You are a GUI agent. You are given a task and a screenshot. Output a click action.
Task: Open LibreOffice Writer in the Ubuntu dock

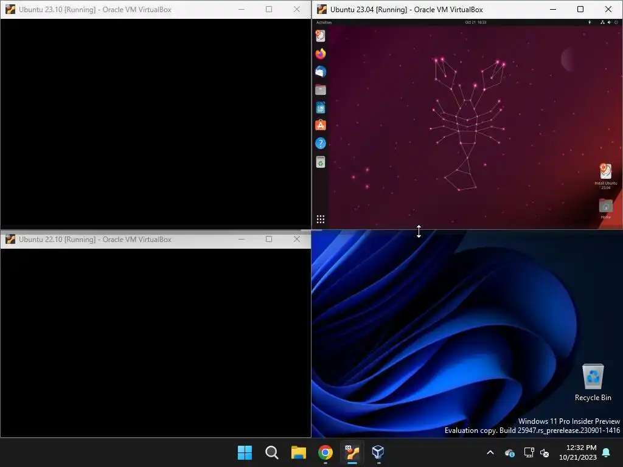[320, 108]
